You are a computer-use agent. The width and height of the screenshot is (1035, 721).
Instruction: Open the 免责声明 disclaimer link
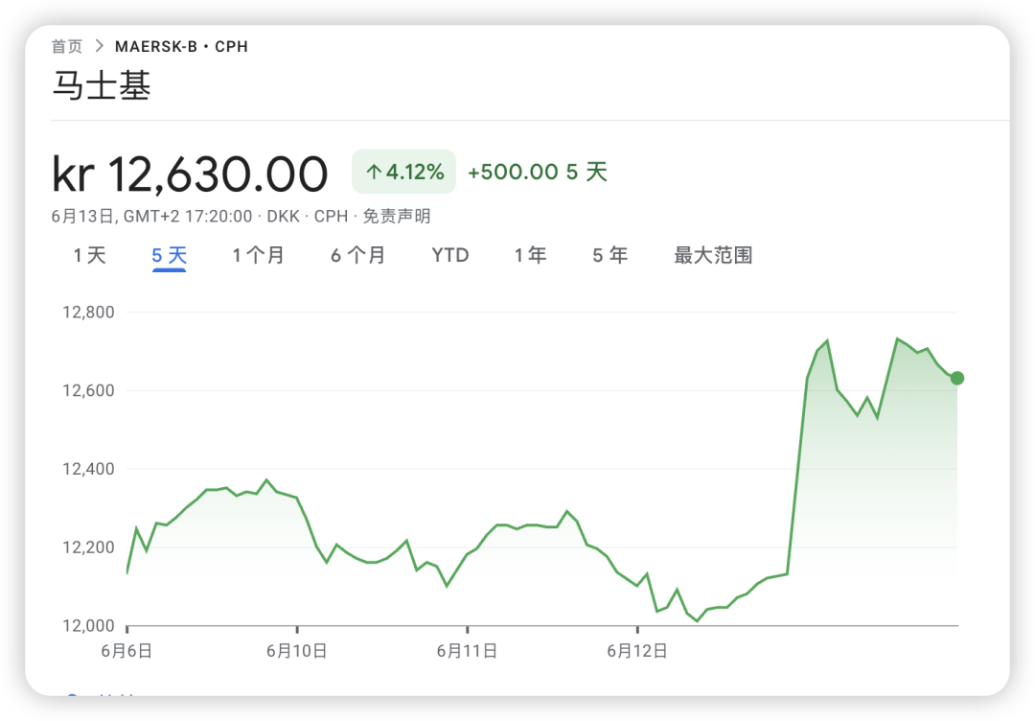click(397, 216)
